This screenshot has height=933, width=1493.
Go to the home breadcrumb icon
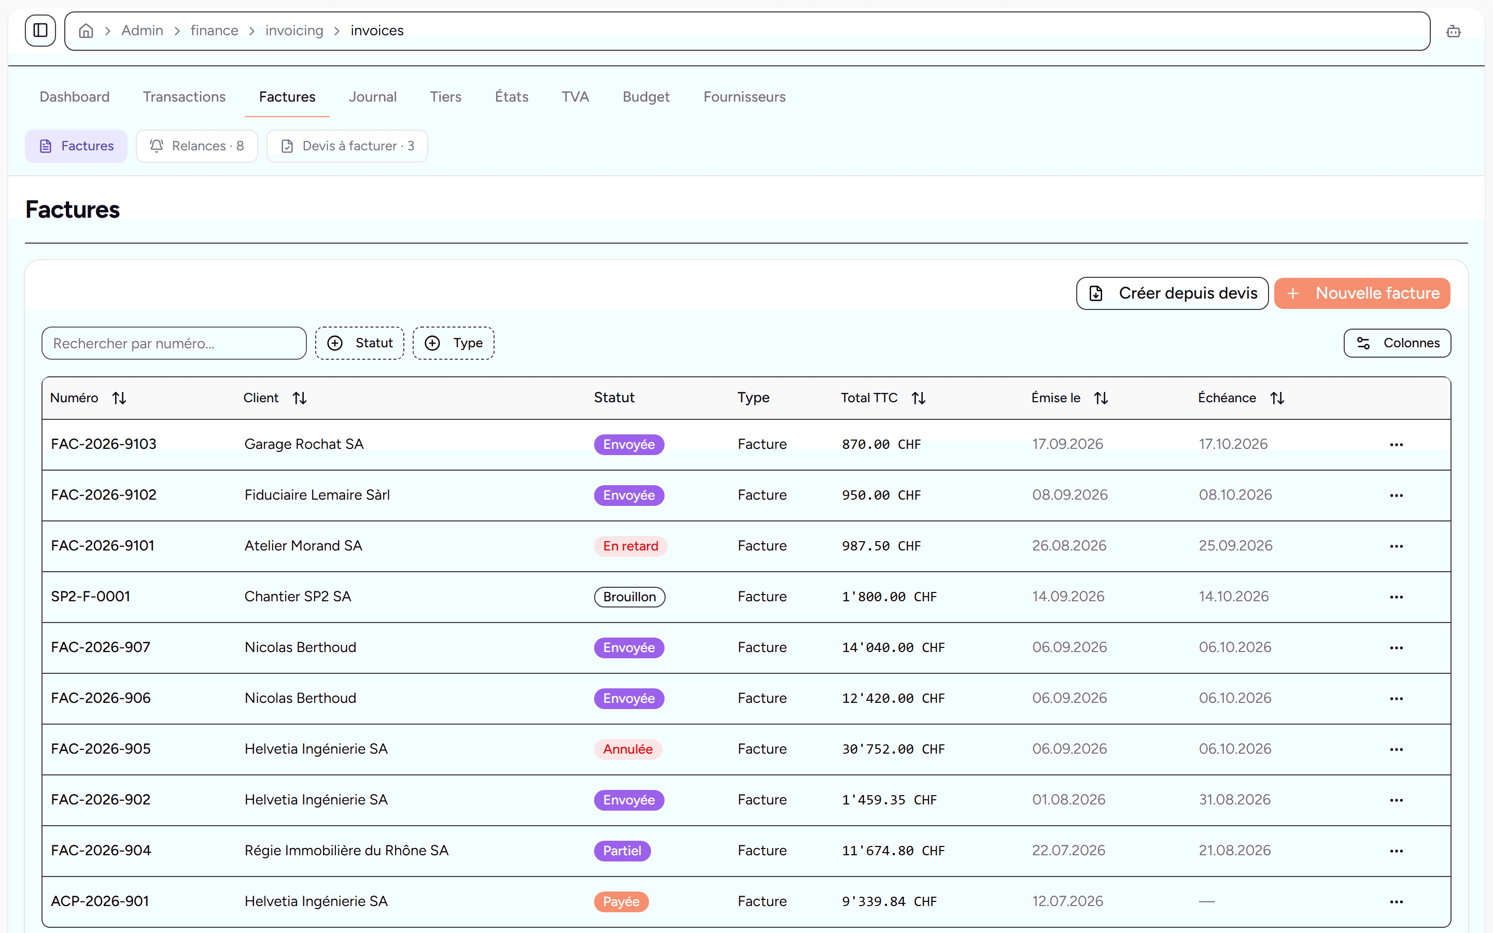point(87,31)
